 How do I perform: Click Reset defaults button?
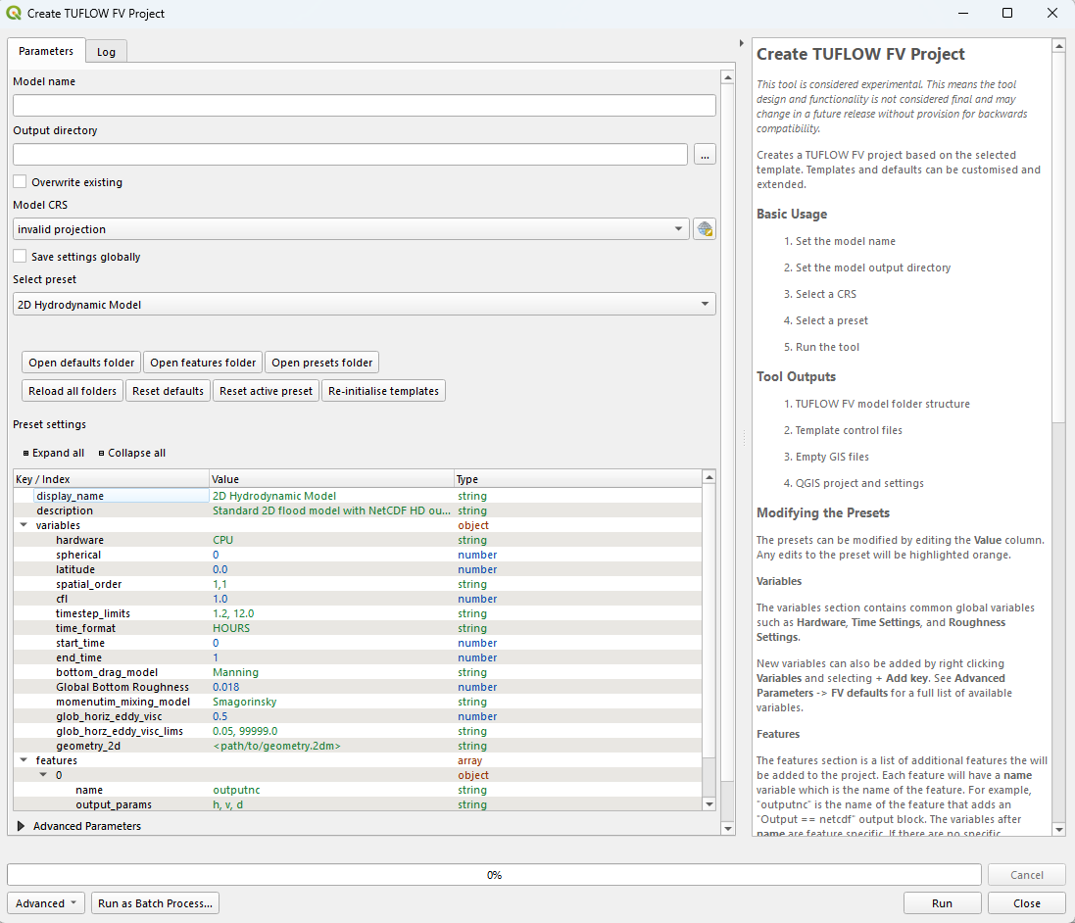point(168,391)
